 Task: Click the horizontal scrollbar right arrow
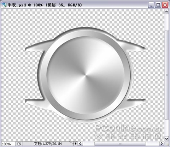pos(162,144)
